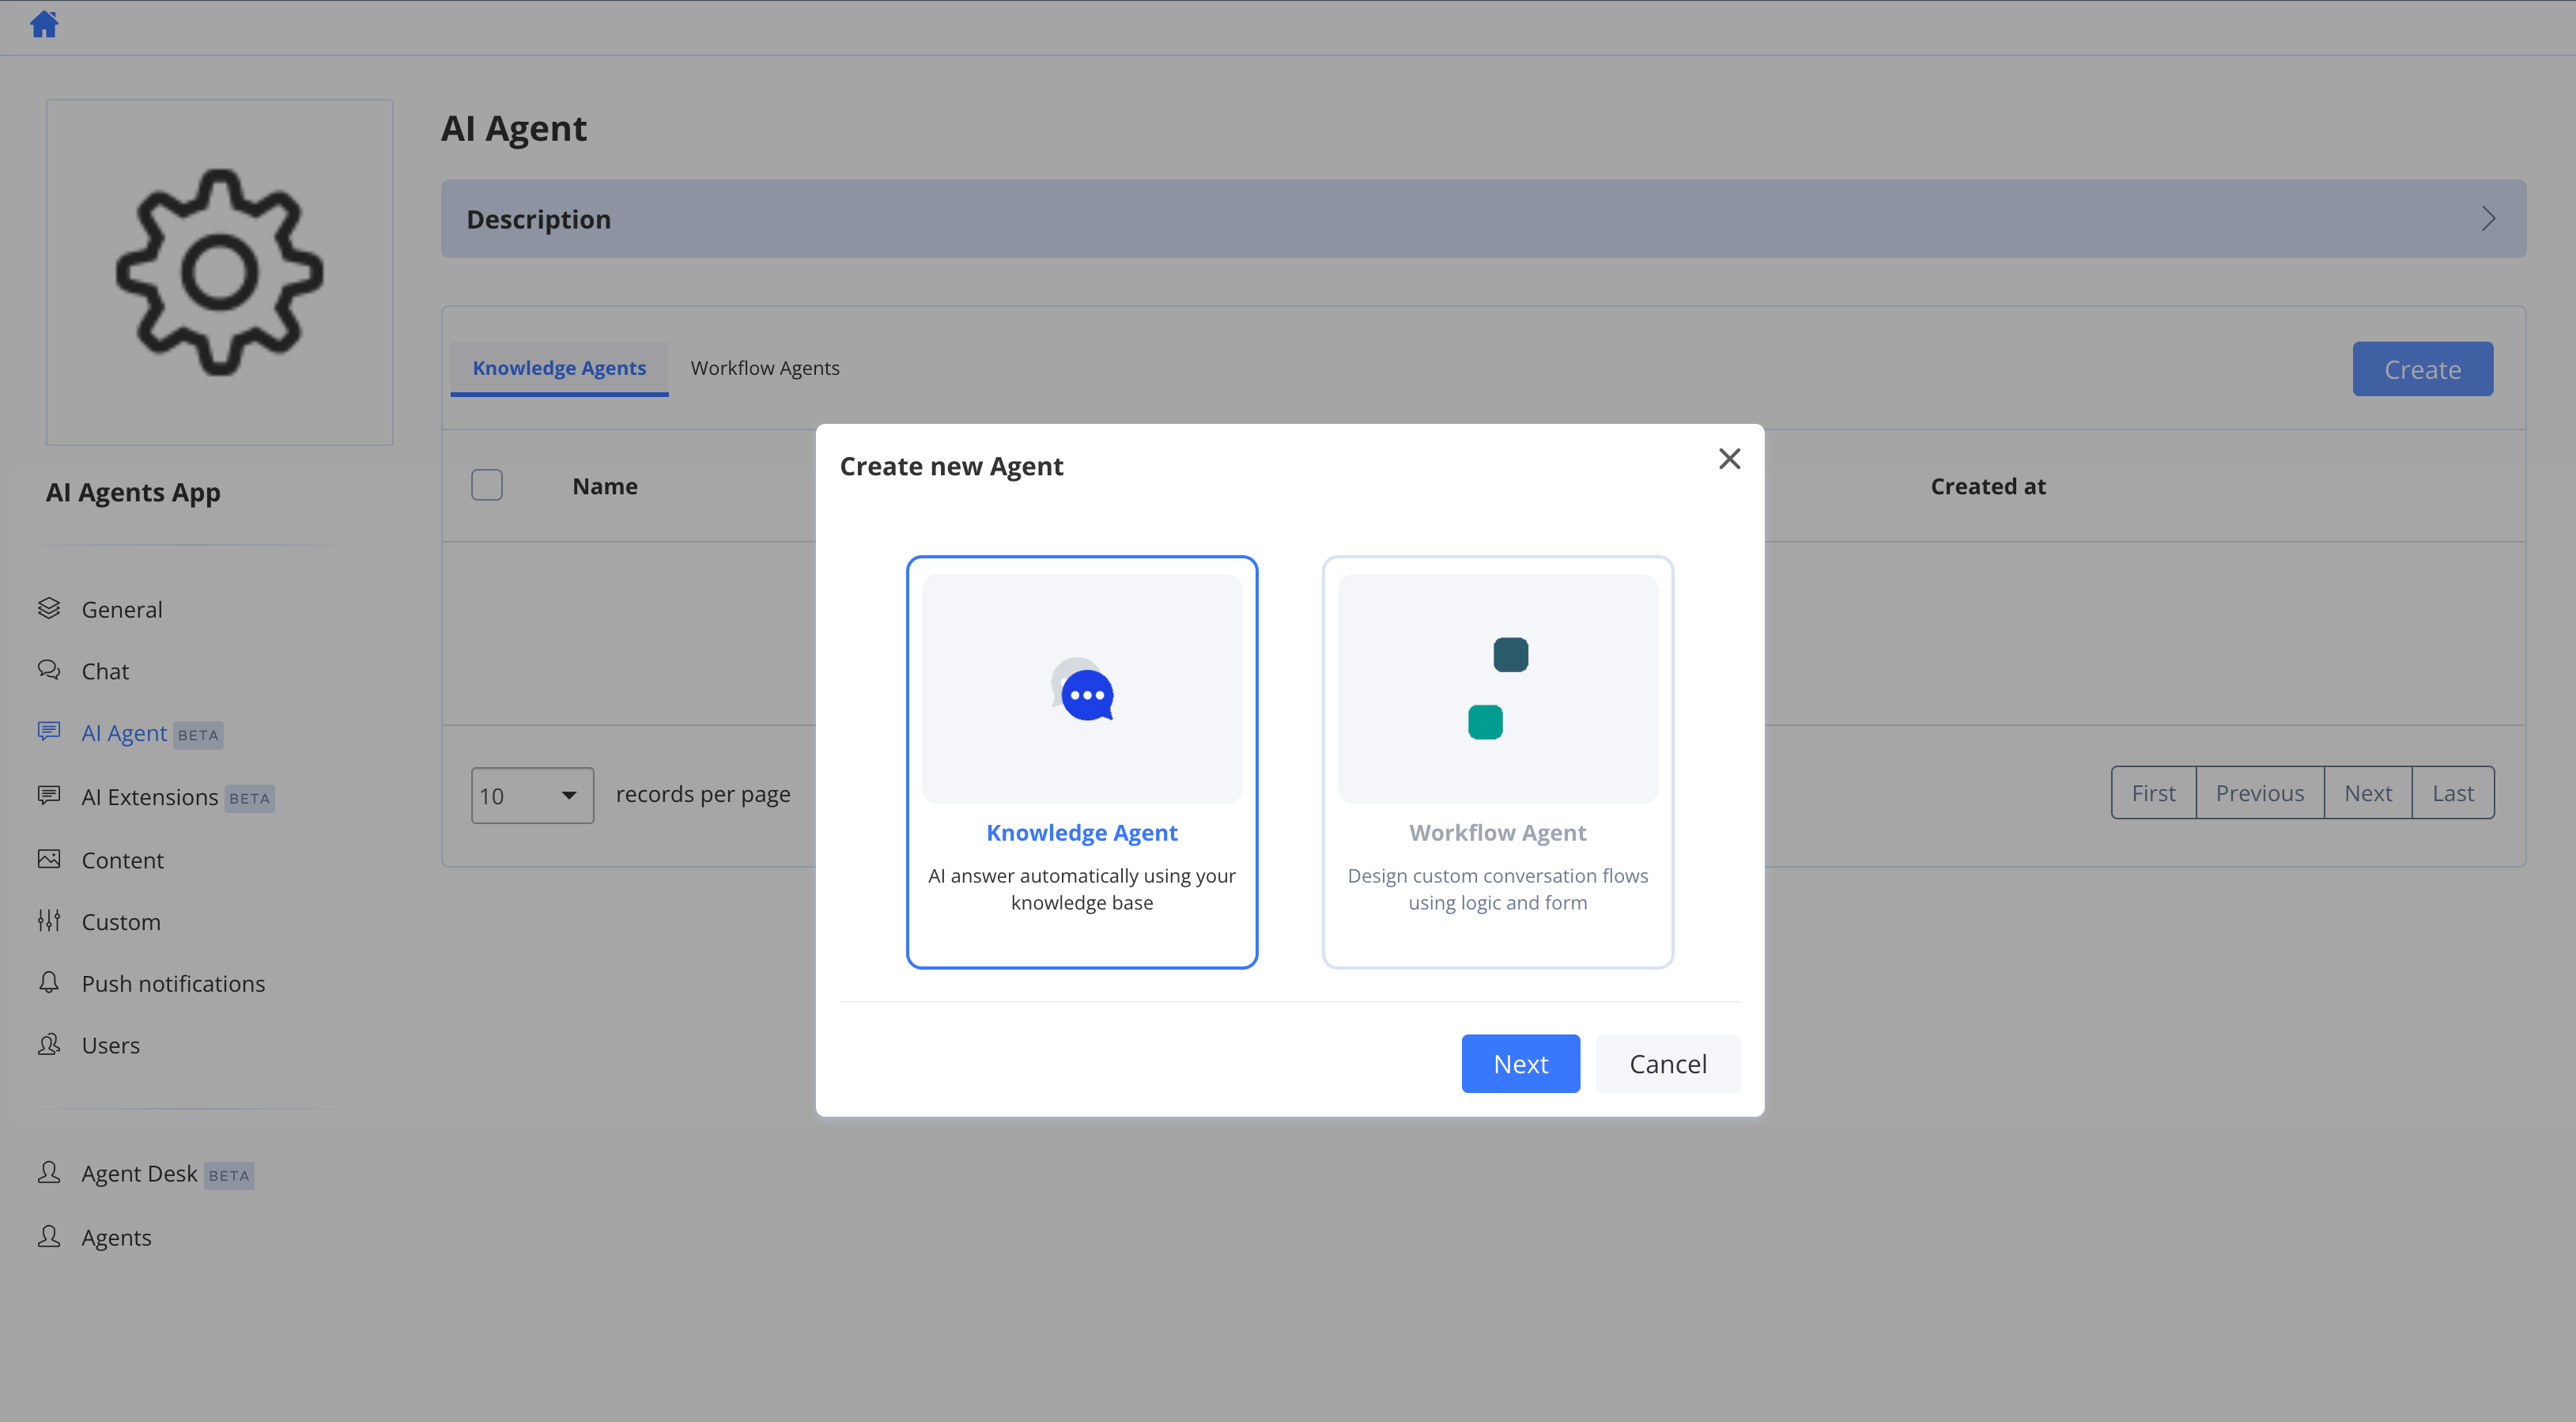
Task: Open Agent Desk from the sidebar
Action: pyautogui.click(x=139, y=1174)
